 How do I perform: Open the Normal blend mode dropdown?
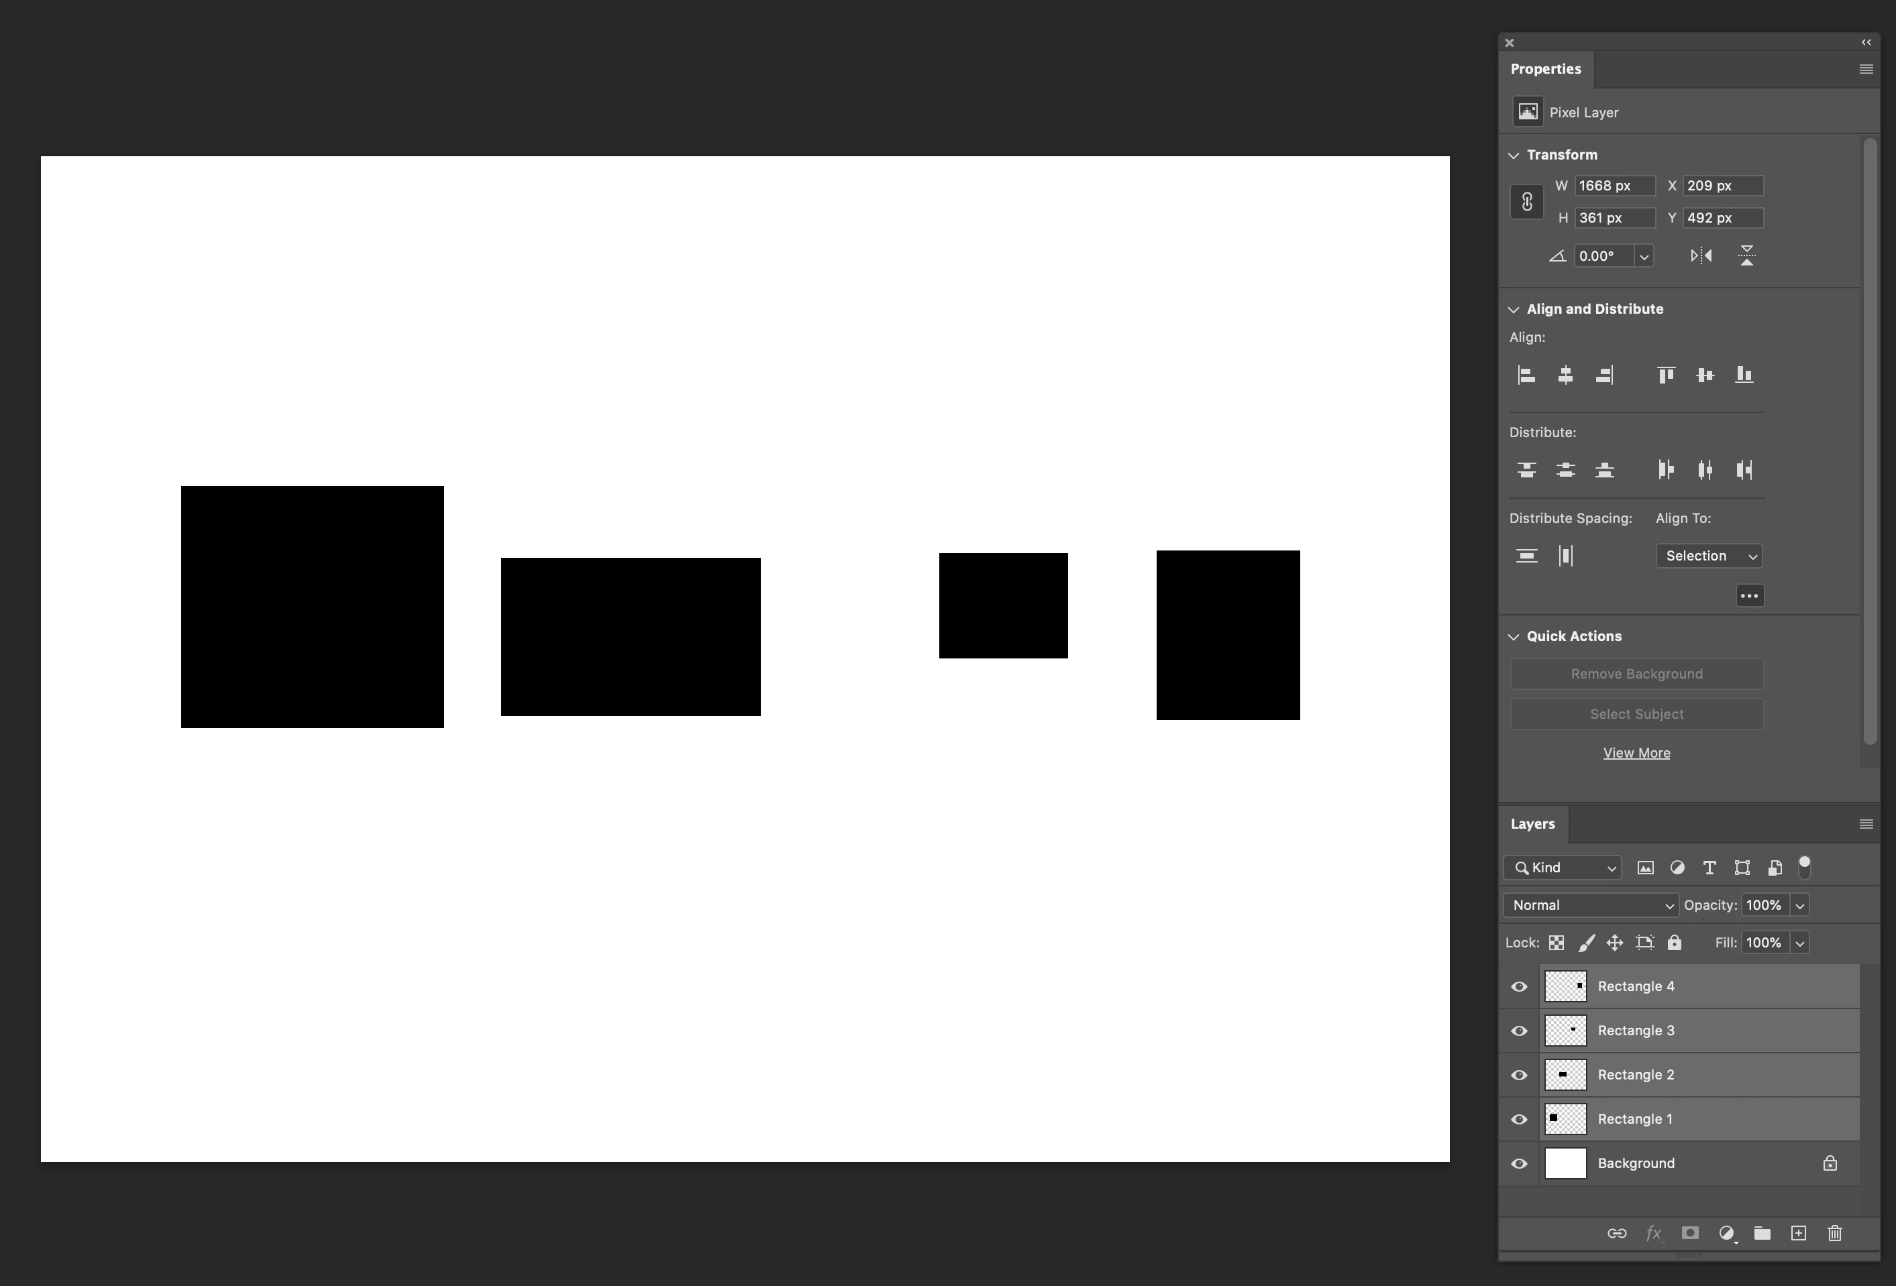pos(1590,905)
